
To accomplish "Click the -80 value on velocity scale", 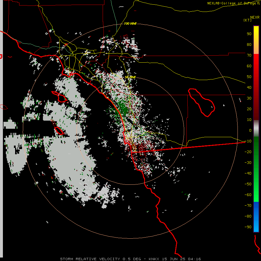I will [248, 216].
